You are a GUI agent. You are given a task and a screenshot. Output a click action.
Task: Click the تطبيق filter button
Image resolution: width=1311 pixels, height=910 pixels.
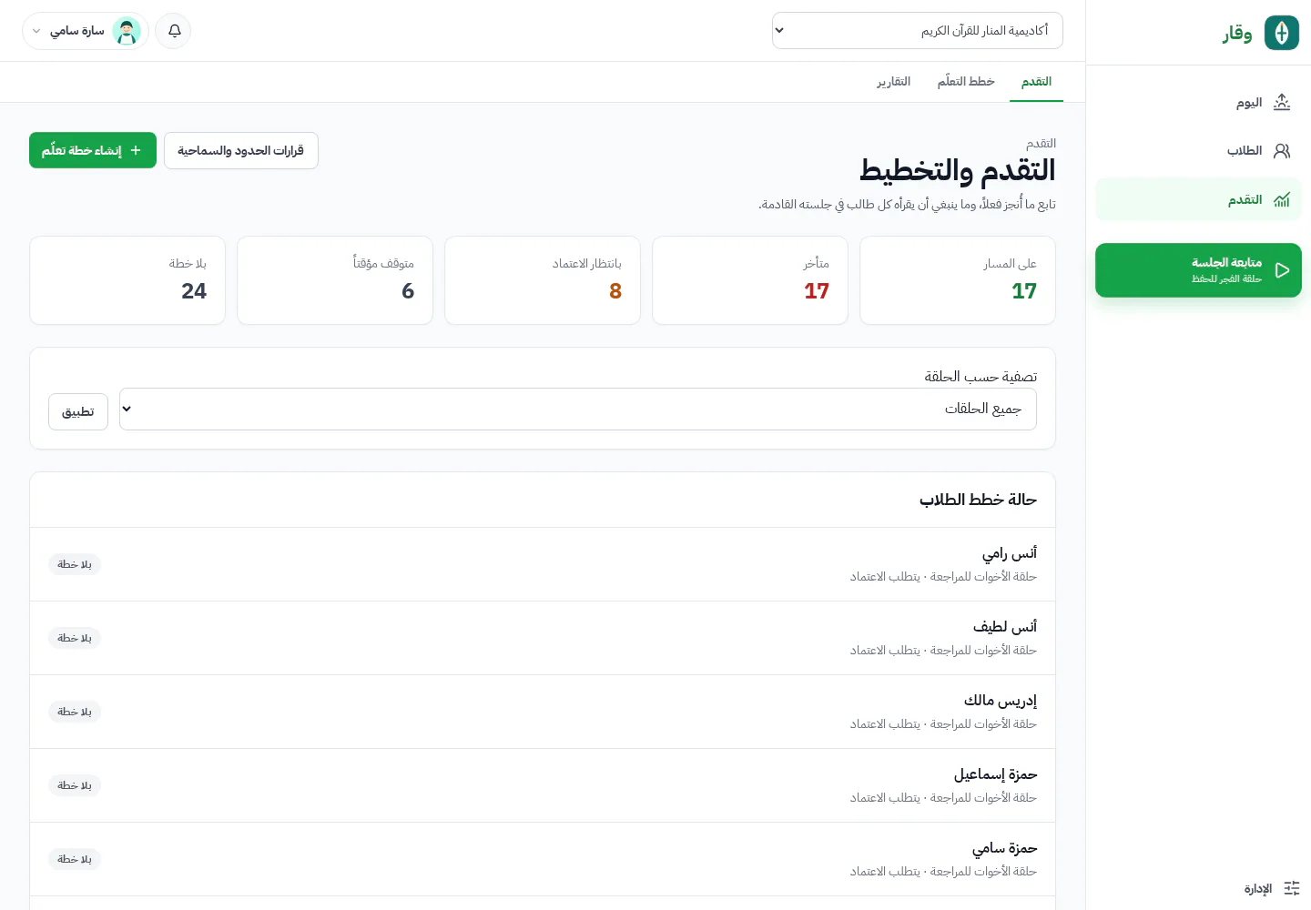coord(78,411)
